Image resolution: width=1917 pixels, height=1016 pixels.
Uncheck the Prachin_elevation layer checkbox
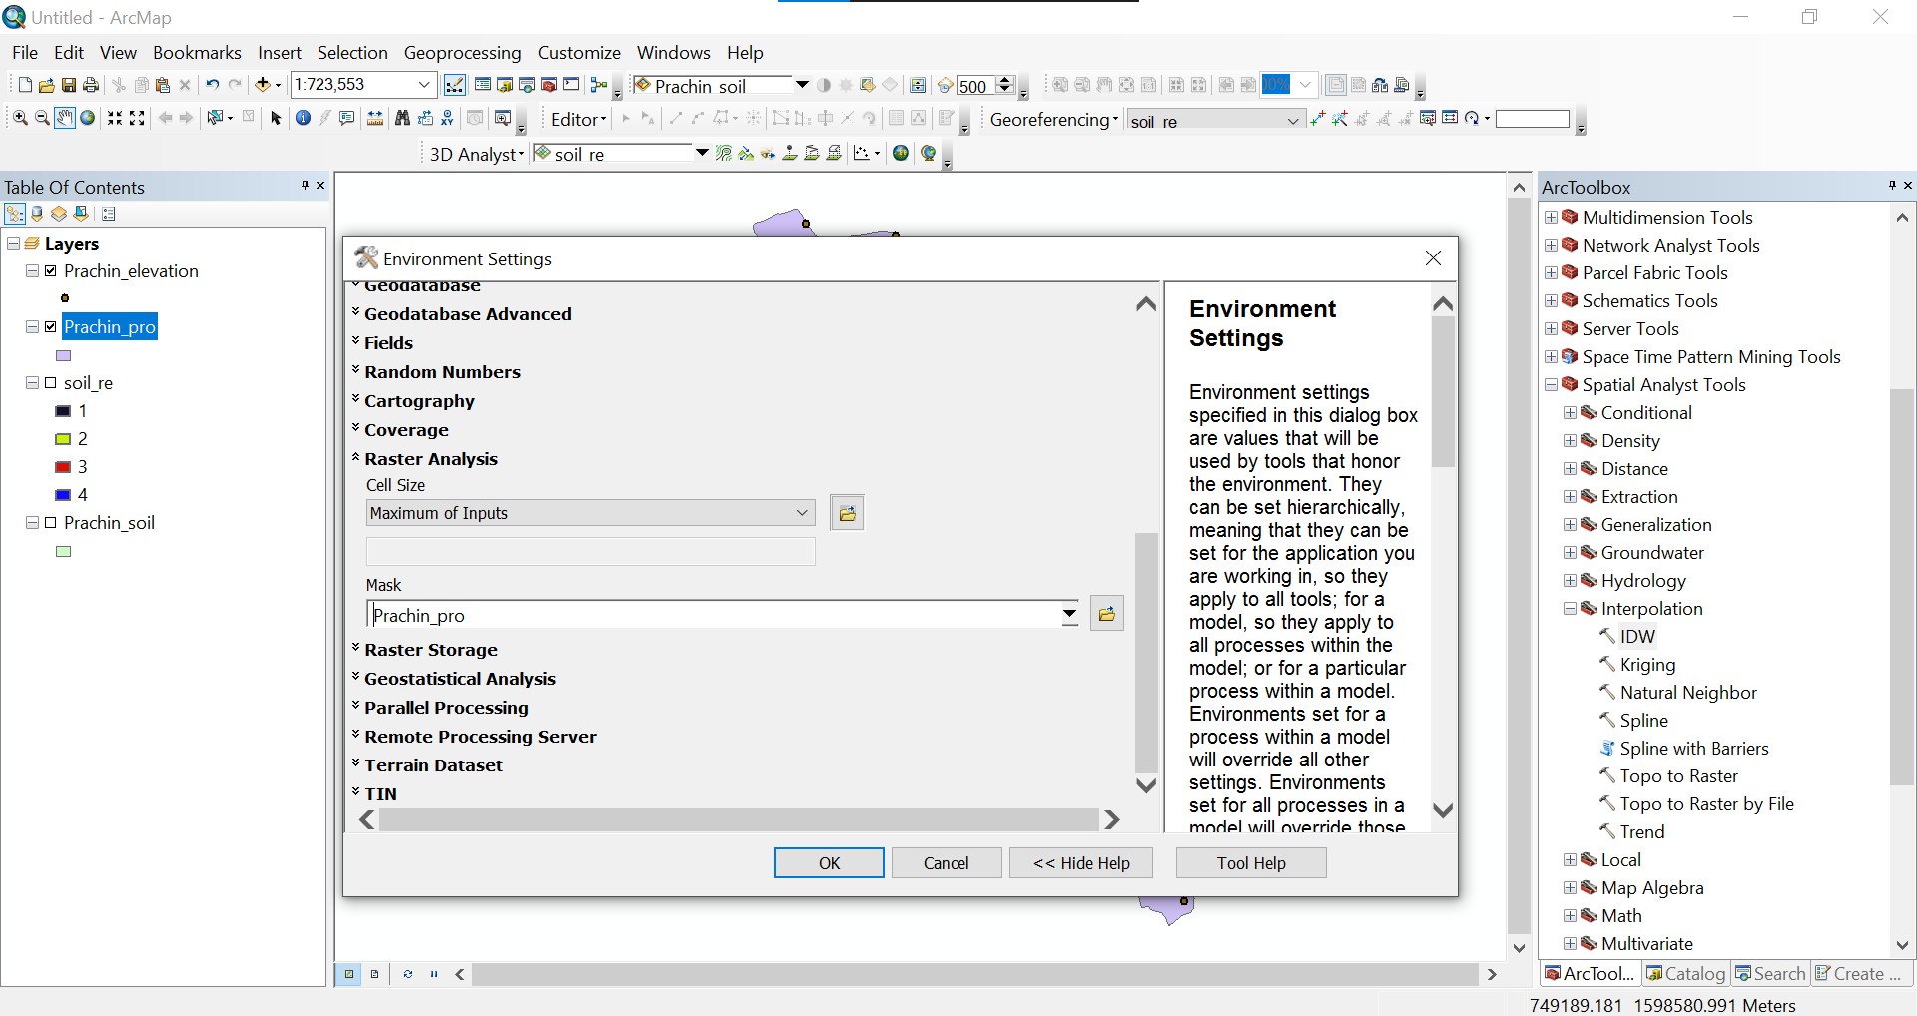[51, 270]
